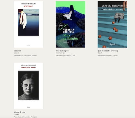The height and width of the screenshot is (118, 135).
Task: Click the Nina sull'argine title link
Action: (x=62, y=51)
